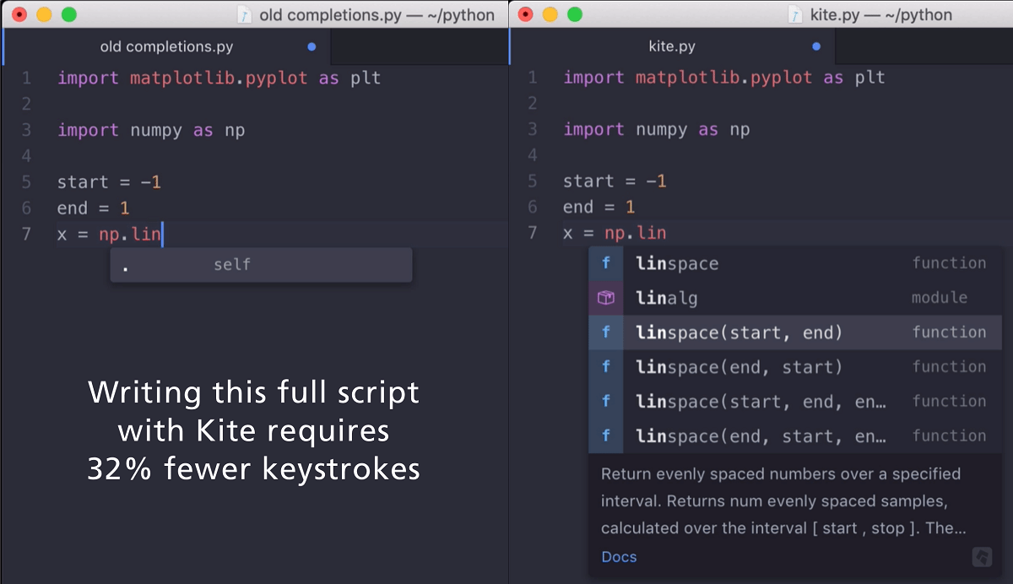
Task: Click 'import numpy as np' line in kite.py
Action: tap(656, 130)
